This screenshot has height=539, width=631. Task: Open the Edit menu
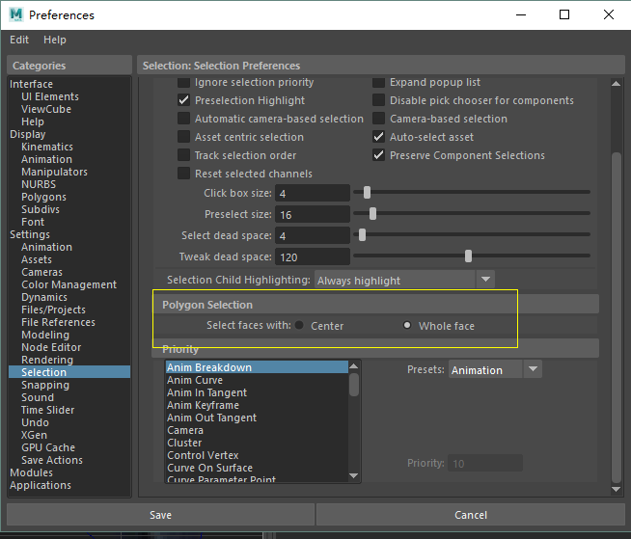[x=19, y=40]
